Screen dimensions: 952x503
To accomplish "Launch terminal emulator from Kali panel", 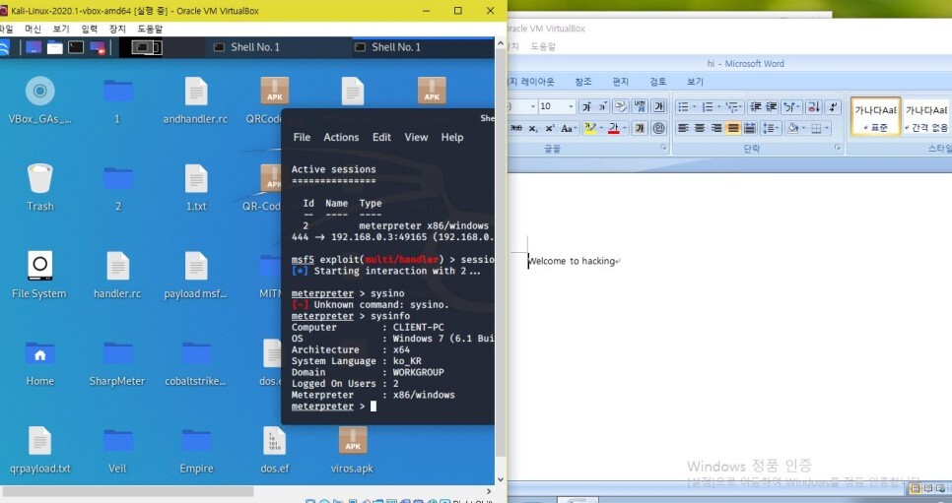I will [76, 47].
